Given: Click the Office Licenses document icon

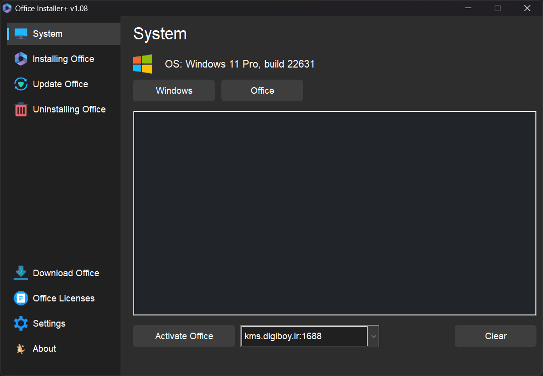Looking at the screenshot, I should pos(21,298).
